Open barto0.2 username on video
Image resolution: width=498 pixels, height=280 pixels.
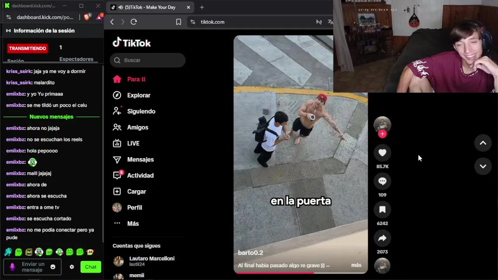[251, 253]
